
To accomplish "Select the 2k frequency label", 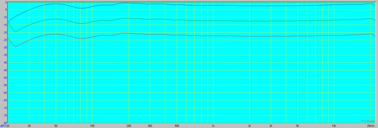I will coord(249,125).
